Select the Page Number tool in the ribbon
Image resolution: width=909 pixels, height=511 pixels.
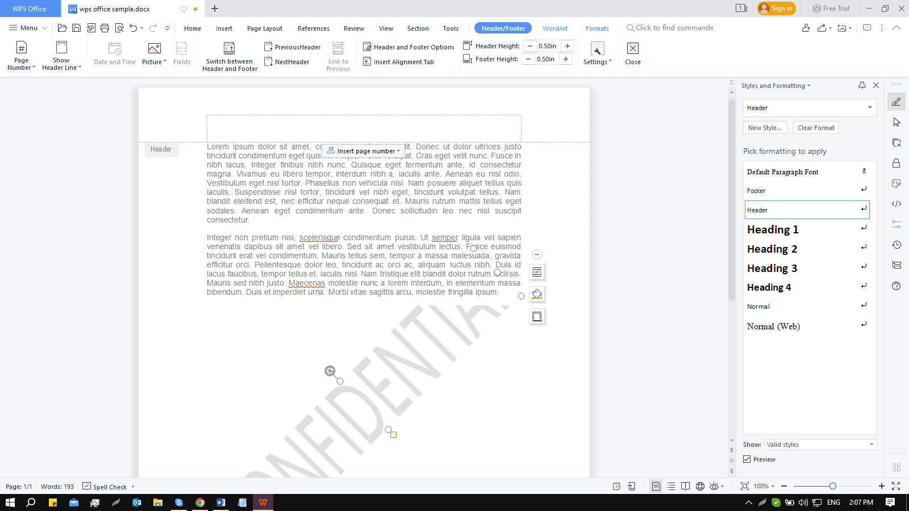[20, 55]
